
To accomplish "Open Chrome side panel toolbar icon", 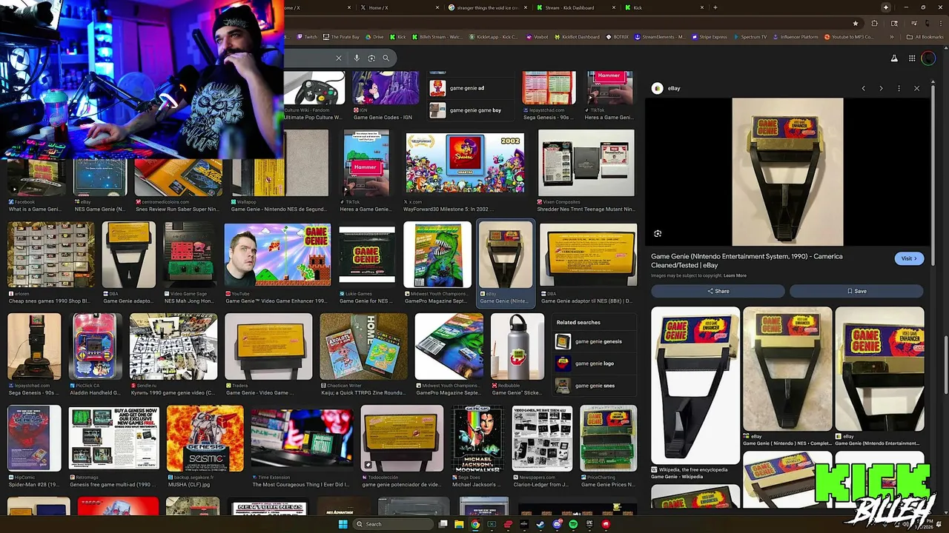I will [x=893, y=23].
